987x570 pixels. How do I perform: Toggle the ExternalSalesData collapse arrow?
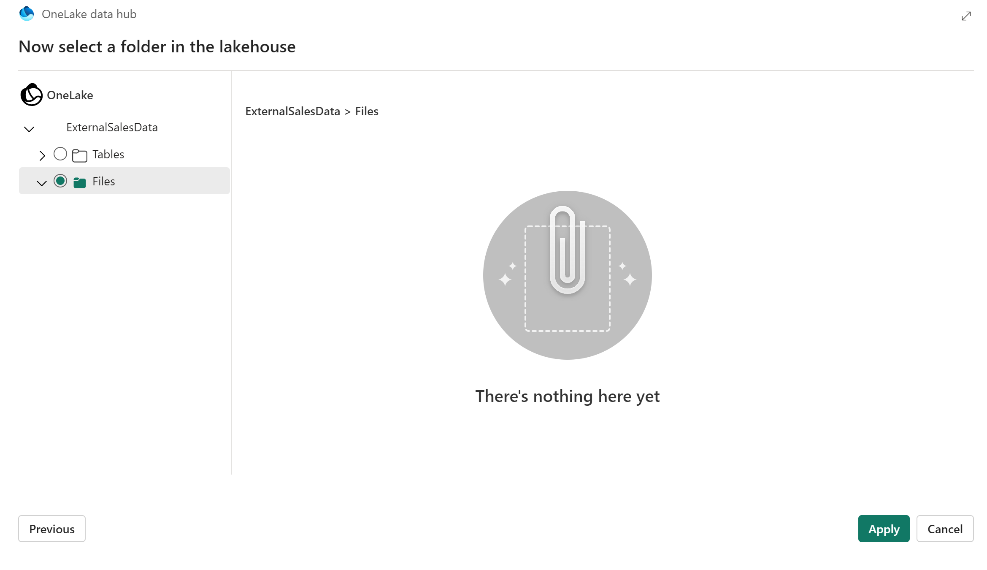coord(28,128)
